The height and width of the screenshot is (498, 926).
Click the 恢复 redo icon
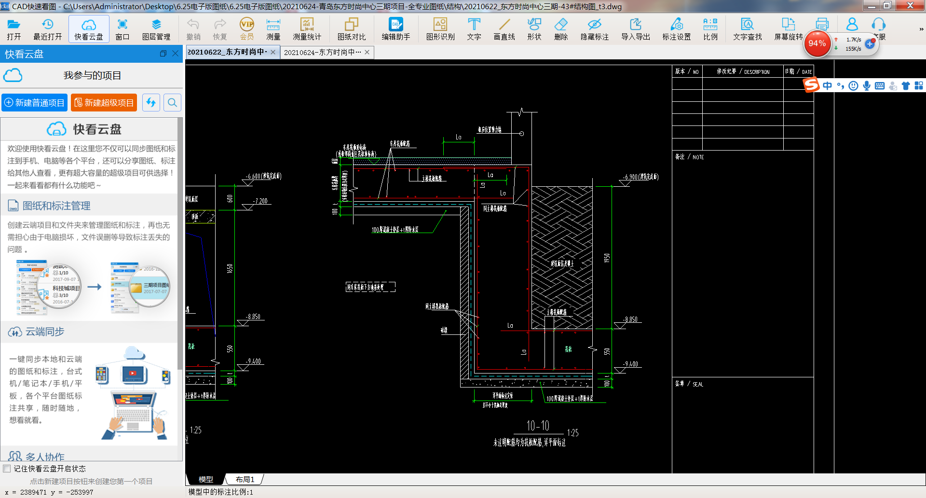click(220, 29)
